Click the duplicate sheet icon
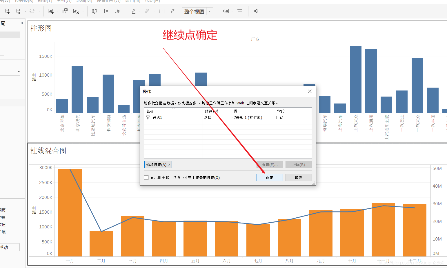Image resolution: width=447 pixels, height=268 pixels. 65,11
